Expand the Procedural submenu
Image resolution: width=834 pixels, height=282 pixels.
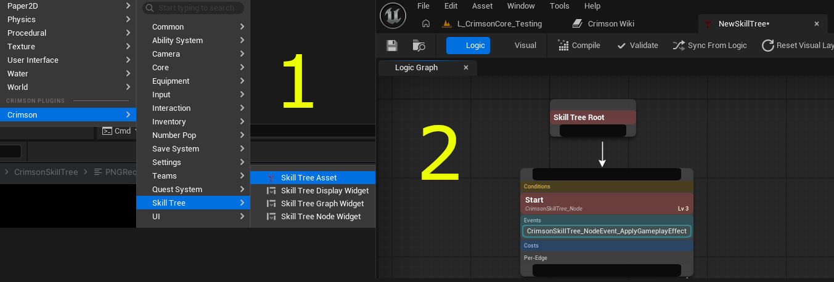[x=68, y=33]
